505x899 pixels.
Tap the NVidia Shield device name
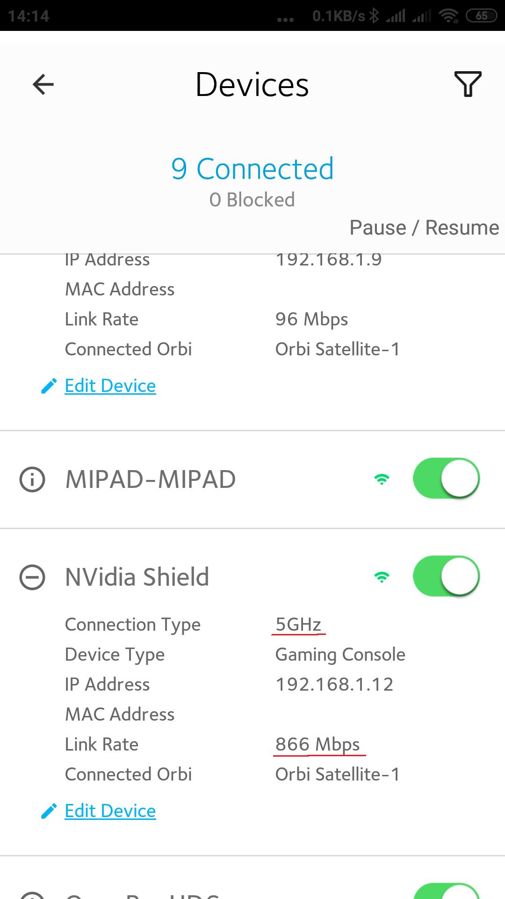click(x=137, y=577)
